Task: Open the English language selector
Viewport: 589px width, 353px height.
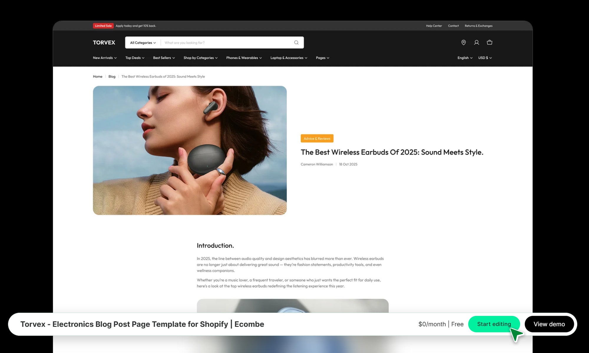Action: tap(465, 58)
